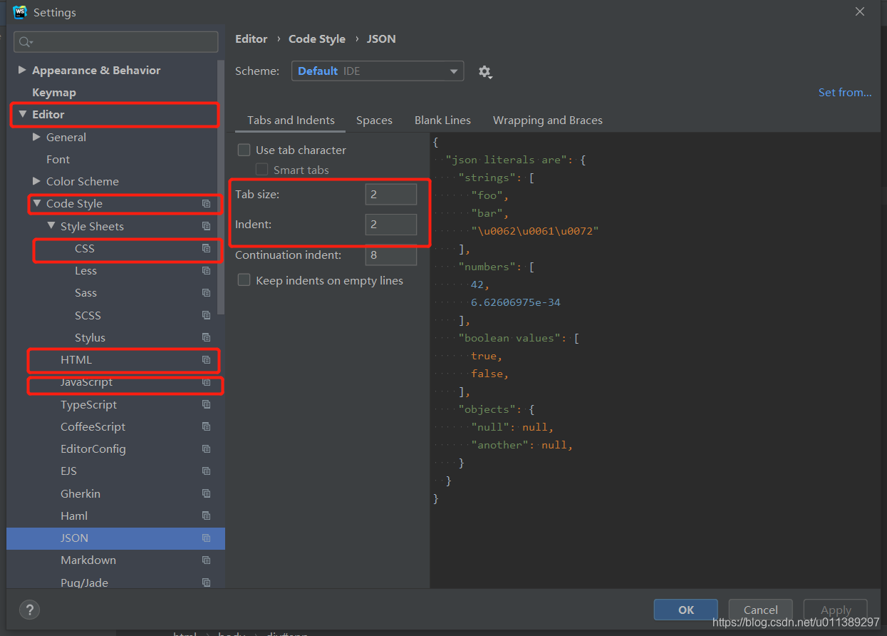Click the copy icon in the JavaScript row

206,382
